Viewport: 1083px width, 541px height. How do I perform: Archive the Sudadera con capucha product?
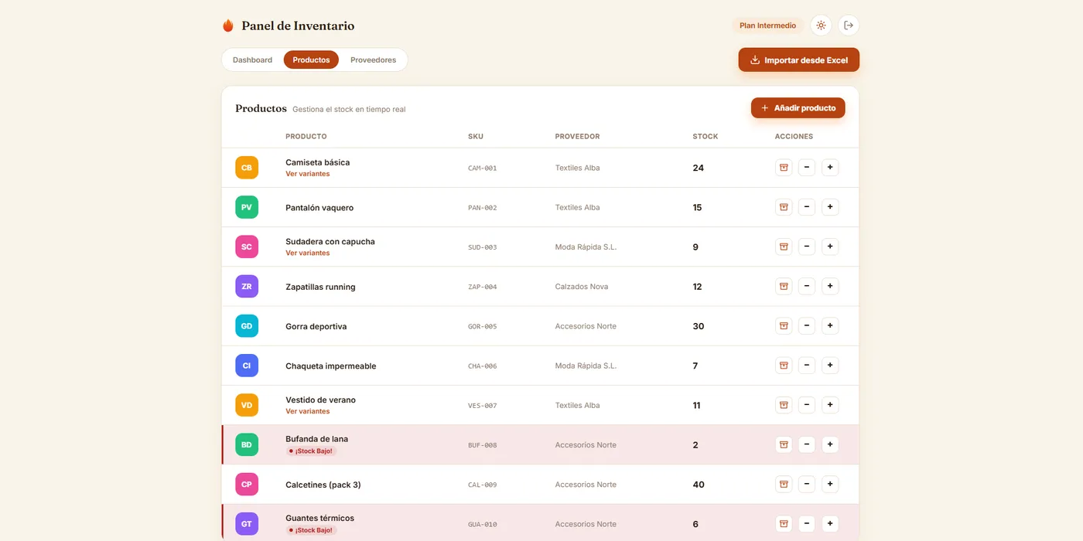784,247
